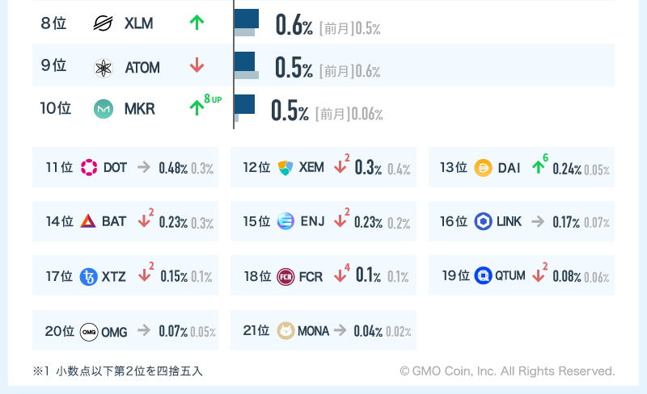This screenshot has height=394, width=647.
Task: Click the GMO Coin copyright text
Action: pos(507,371)
